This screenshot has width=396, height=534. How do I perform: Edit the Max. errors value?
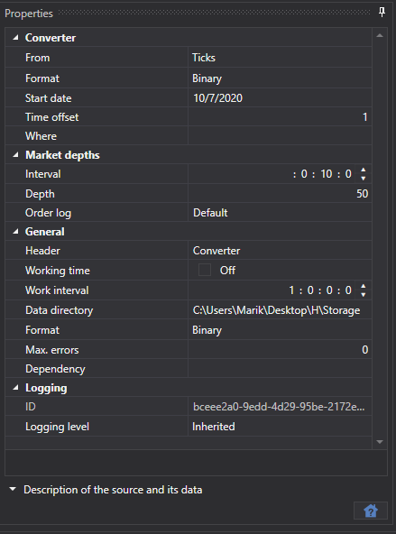tap(280, 349)
